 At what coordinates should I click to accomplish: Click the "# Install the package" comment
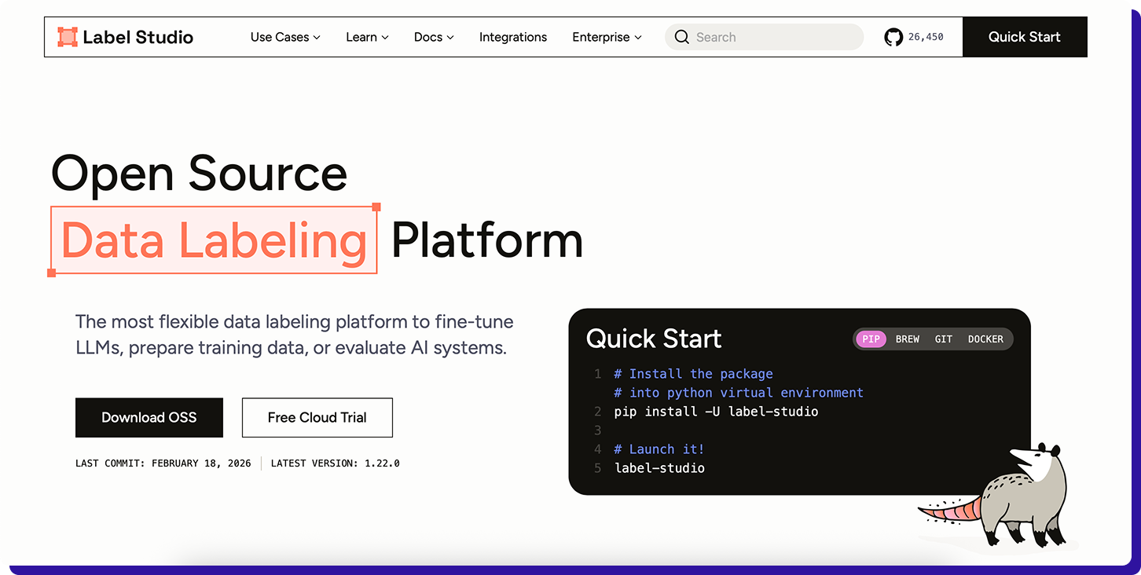pyautogui.click(x=693, y=374)
